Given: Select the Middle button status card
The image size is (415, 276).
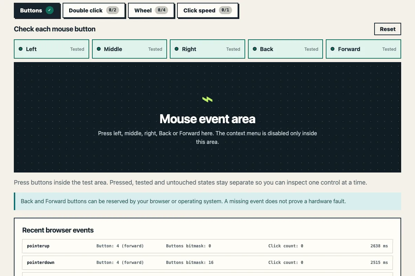Looking at the screenshot, I should point(129,49).
